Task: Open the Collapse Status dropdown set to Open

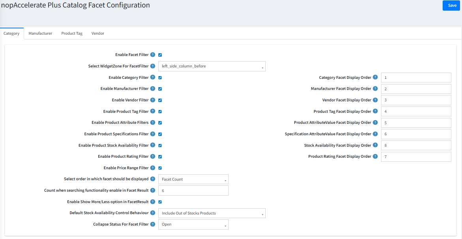Action: [x=193, y=224]
